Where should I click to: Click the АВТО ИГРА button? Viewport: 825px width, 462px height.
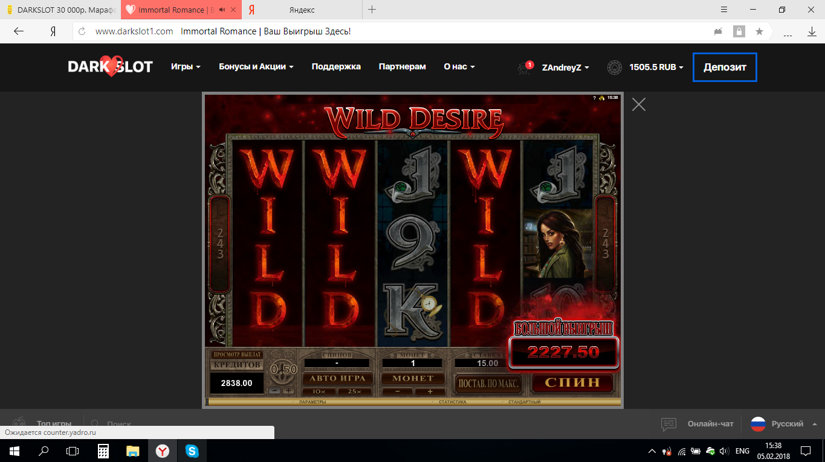tap(338, 378)
